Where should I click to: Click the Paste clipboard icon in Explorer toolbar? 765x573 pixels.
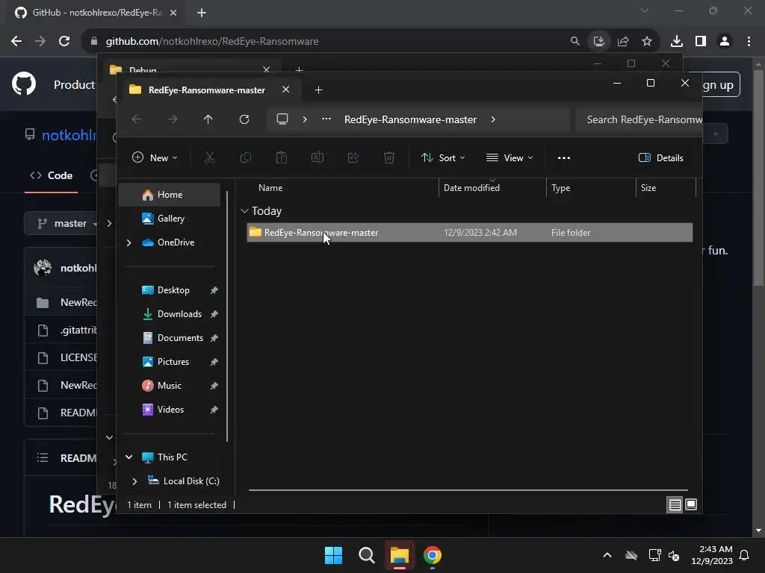coord(282,158)
